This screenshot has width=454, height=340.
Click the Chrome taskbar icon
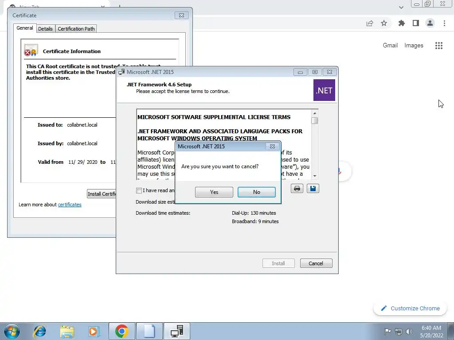click(x=121, y=331)
